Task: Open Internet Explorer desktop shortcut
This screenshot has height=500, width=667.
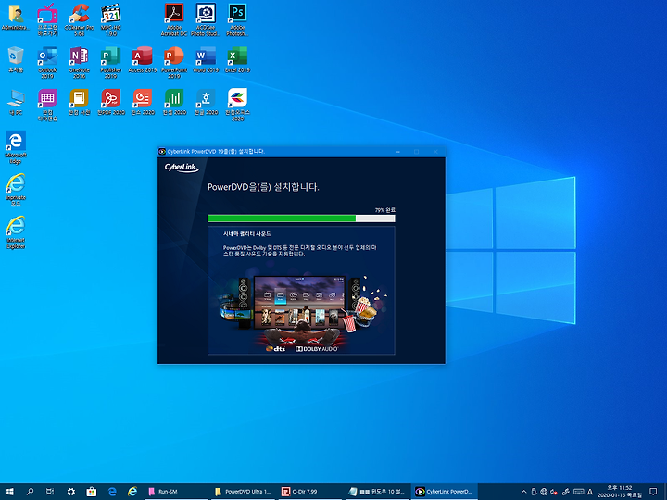Action: click(16, 232)
